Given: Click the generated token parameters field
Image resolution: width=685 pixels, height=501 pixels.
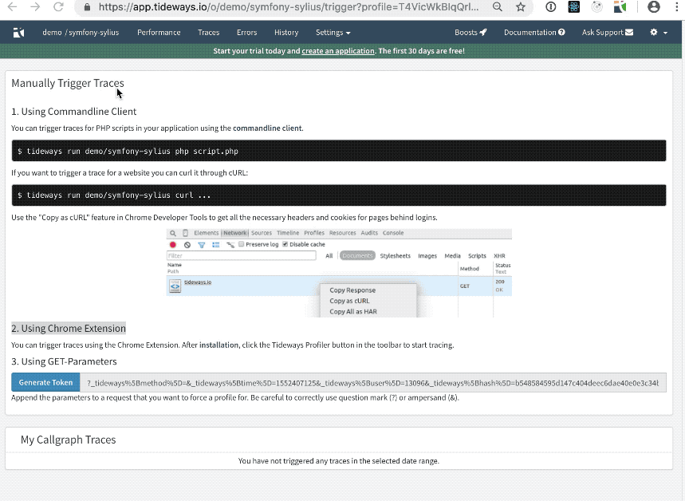Looking at the screenshot, I should (x=373, y=382).
